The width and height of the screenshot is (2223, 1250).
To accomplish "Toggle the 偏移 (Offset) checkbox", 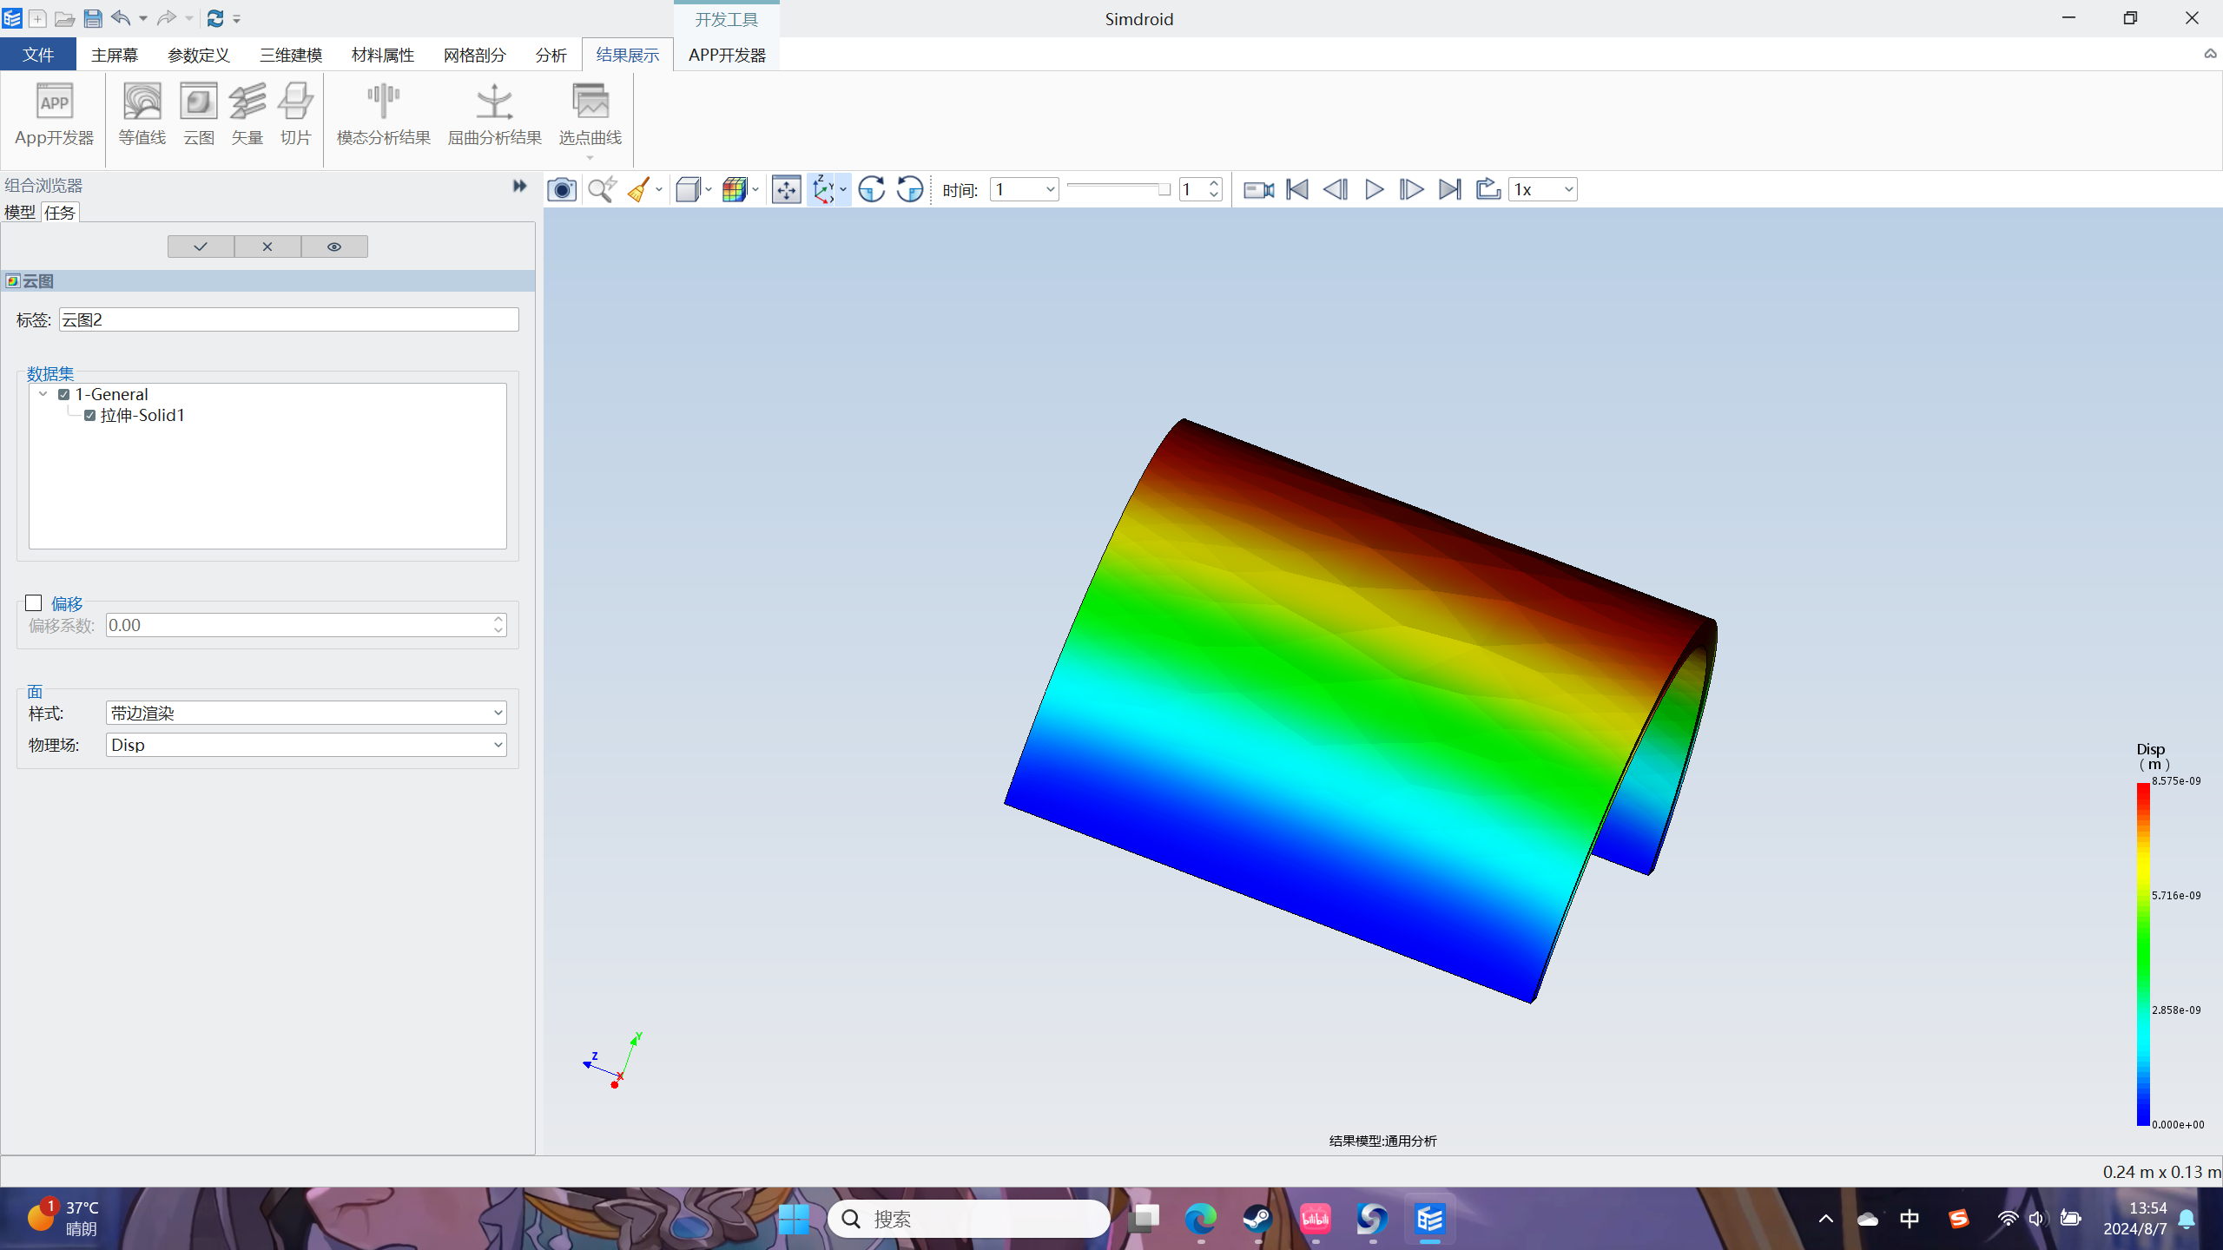I will coord(34,603).
